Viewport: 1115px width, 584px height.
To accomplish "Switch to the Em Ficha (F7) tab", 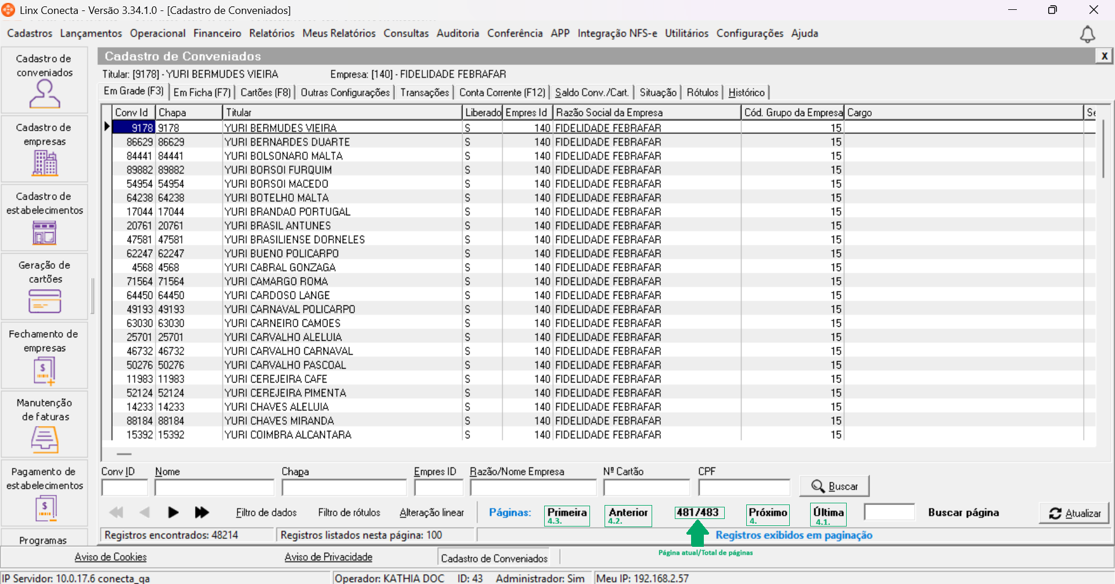I will coord(202,92).
